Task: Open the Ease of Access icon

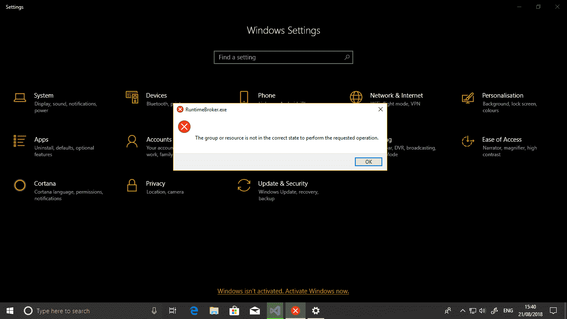Action: pos(468,141)
